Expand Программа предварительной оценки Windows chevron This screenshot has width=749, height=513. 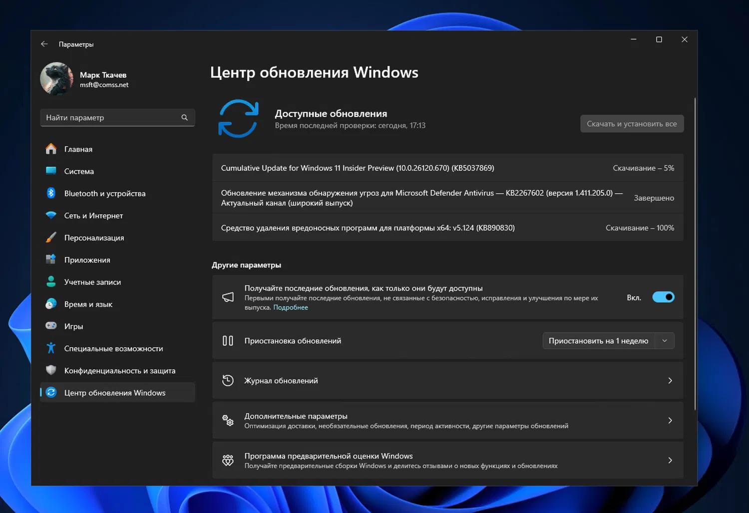(x=670, y=461)
